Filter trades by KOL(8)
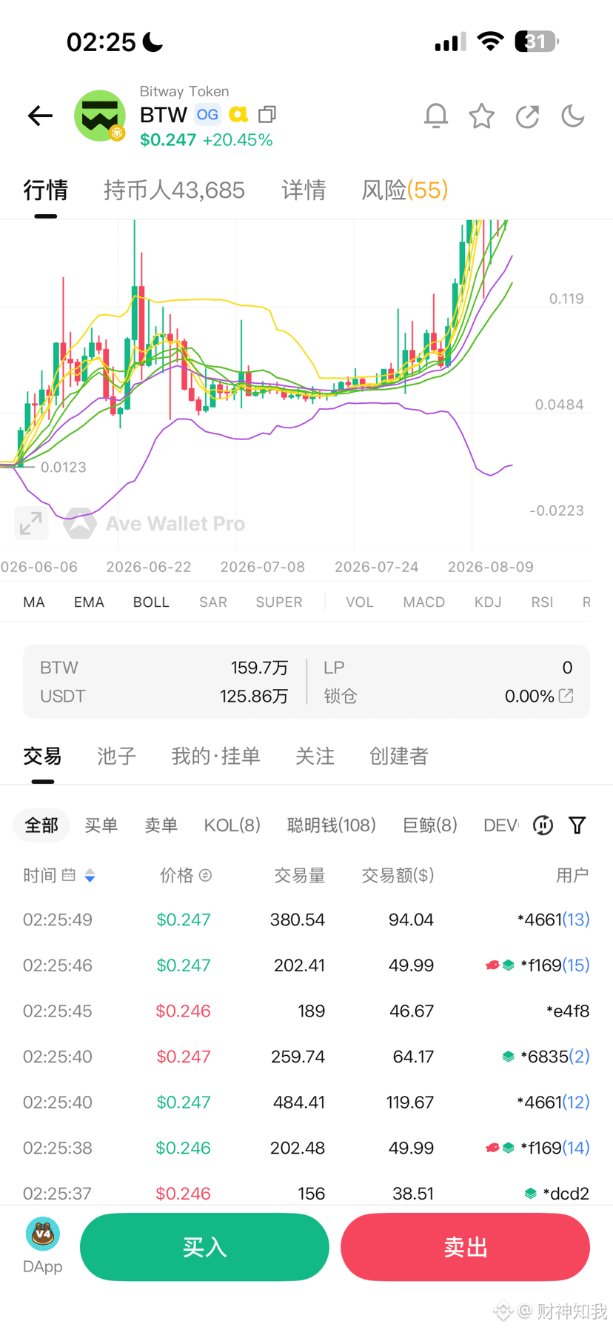 232,825
